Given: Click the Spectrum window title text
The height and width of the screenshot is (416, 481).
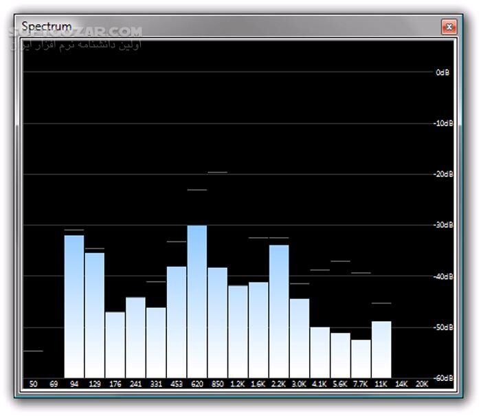Looking at the screenshot, I should coord(46,27).
